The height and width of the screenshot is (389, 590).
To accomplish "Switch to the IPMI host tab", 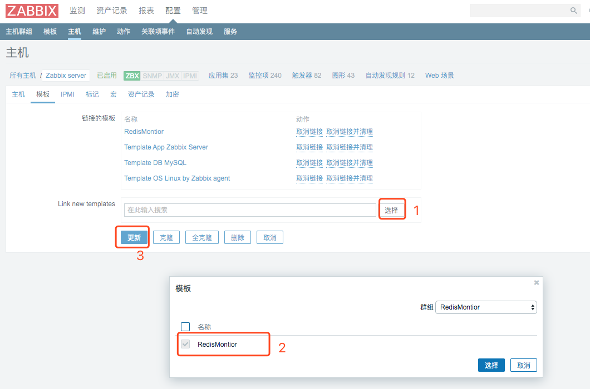I will [x=67, y=94].
